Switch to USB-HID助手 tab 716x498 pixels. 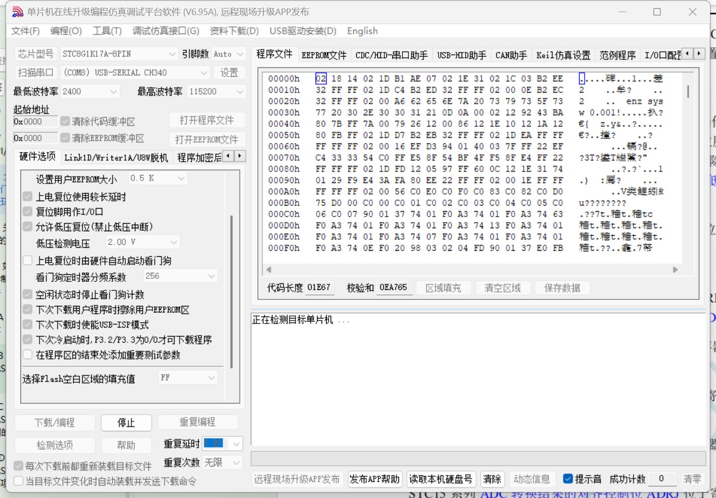(x=462, y=55)
